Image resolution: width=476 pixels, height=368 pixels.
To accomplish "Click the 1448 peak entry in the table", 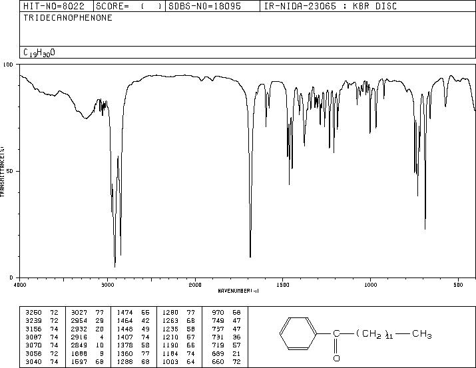I will point(133,329).
